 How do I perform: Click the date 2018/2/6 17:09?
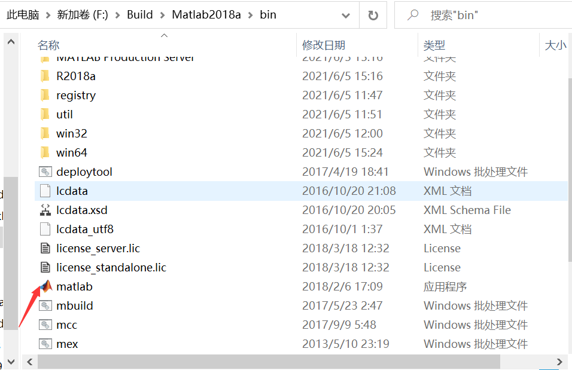point(342,286)
